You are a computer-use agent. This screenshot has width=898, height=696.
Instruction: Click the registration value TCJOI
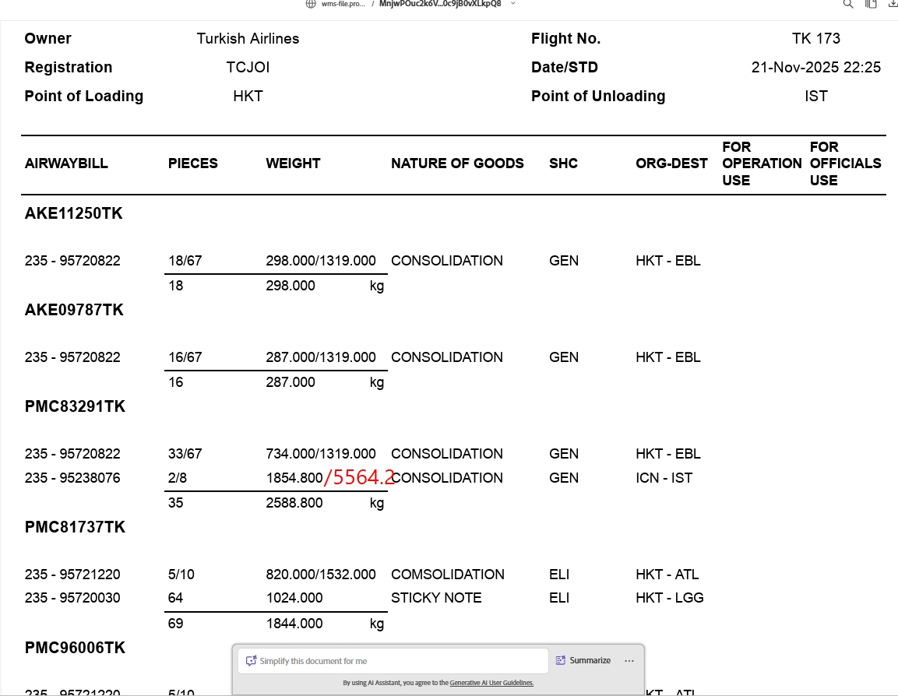(x=248, y=68)
